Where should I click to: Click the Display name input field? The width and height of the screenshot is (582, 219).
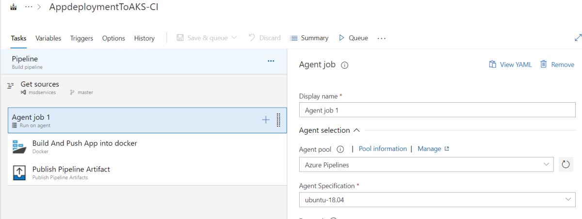437,110
